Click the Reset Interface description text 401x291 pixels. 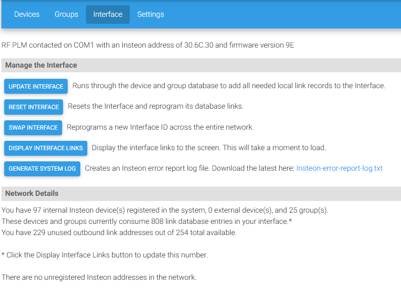[156, 106]
